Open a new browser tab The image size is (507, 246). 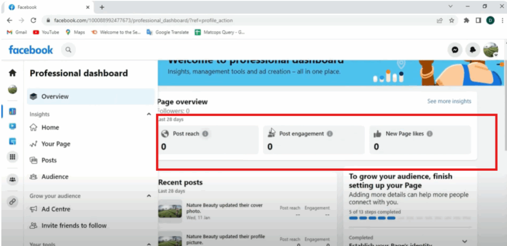point(102,7)
